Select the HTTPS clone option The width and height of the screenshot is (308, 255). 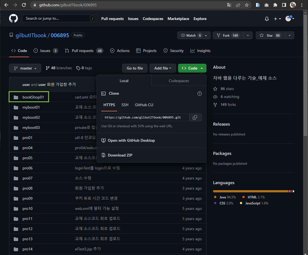pos(109,105)
